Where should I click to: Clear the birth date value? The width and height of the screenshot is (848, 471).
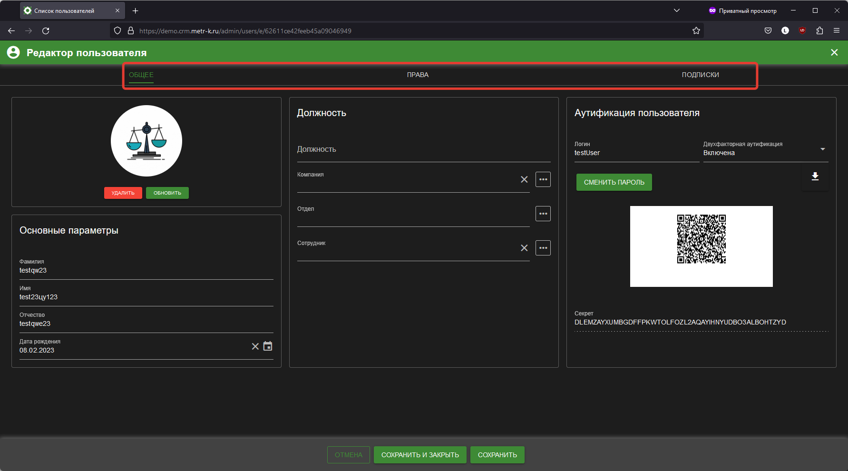(x=255, y=346)
